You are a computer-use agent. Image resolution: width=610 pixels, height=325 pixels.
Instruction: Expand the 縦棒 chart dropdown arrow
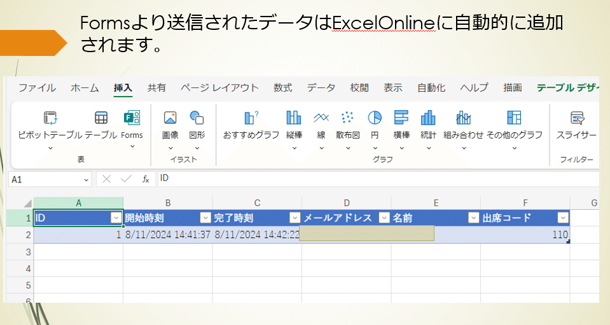tap(294, 148)
